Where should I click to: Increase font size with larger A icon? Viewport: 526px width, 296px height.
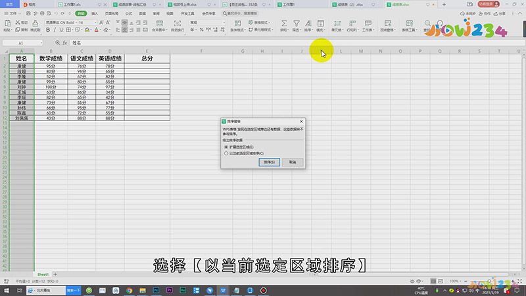tap(101, 22)
